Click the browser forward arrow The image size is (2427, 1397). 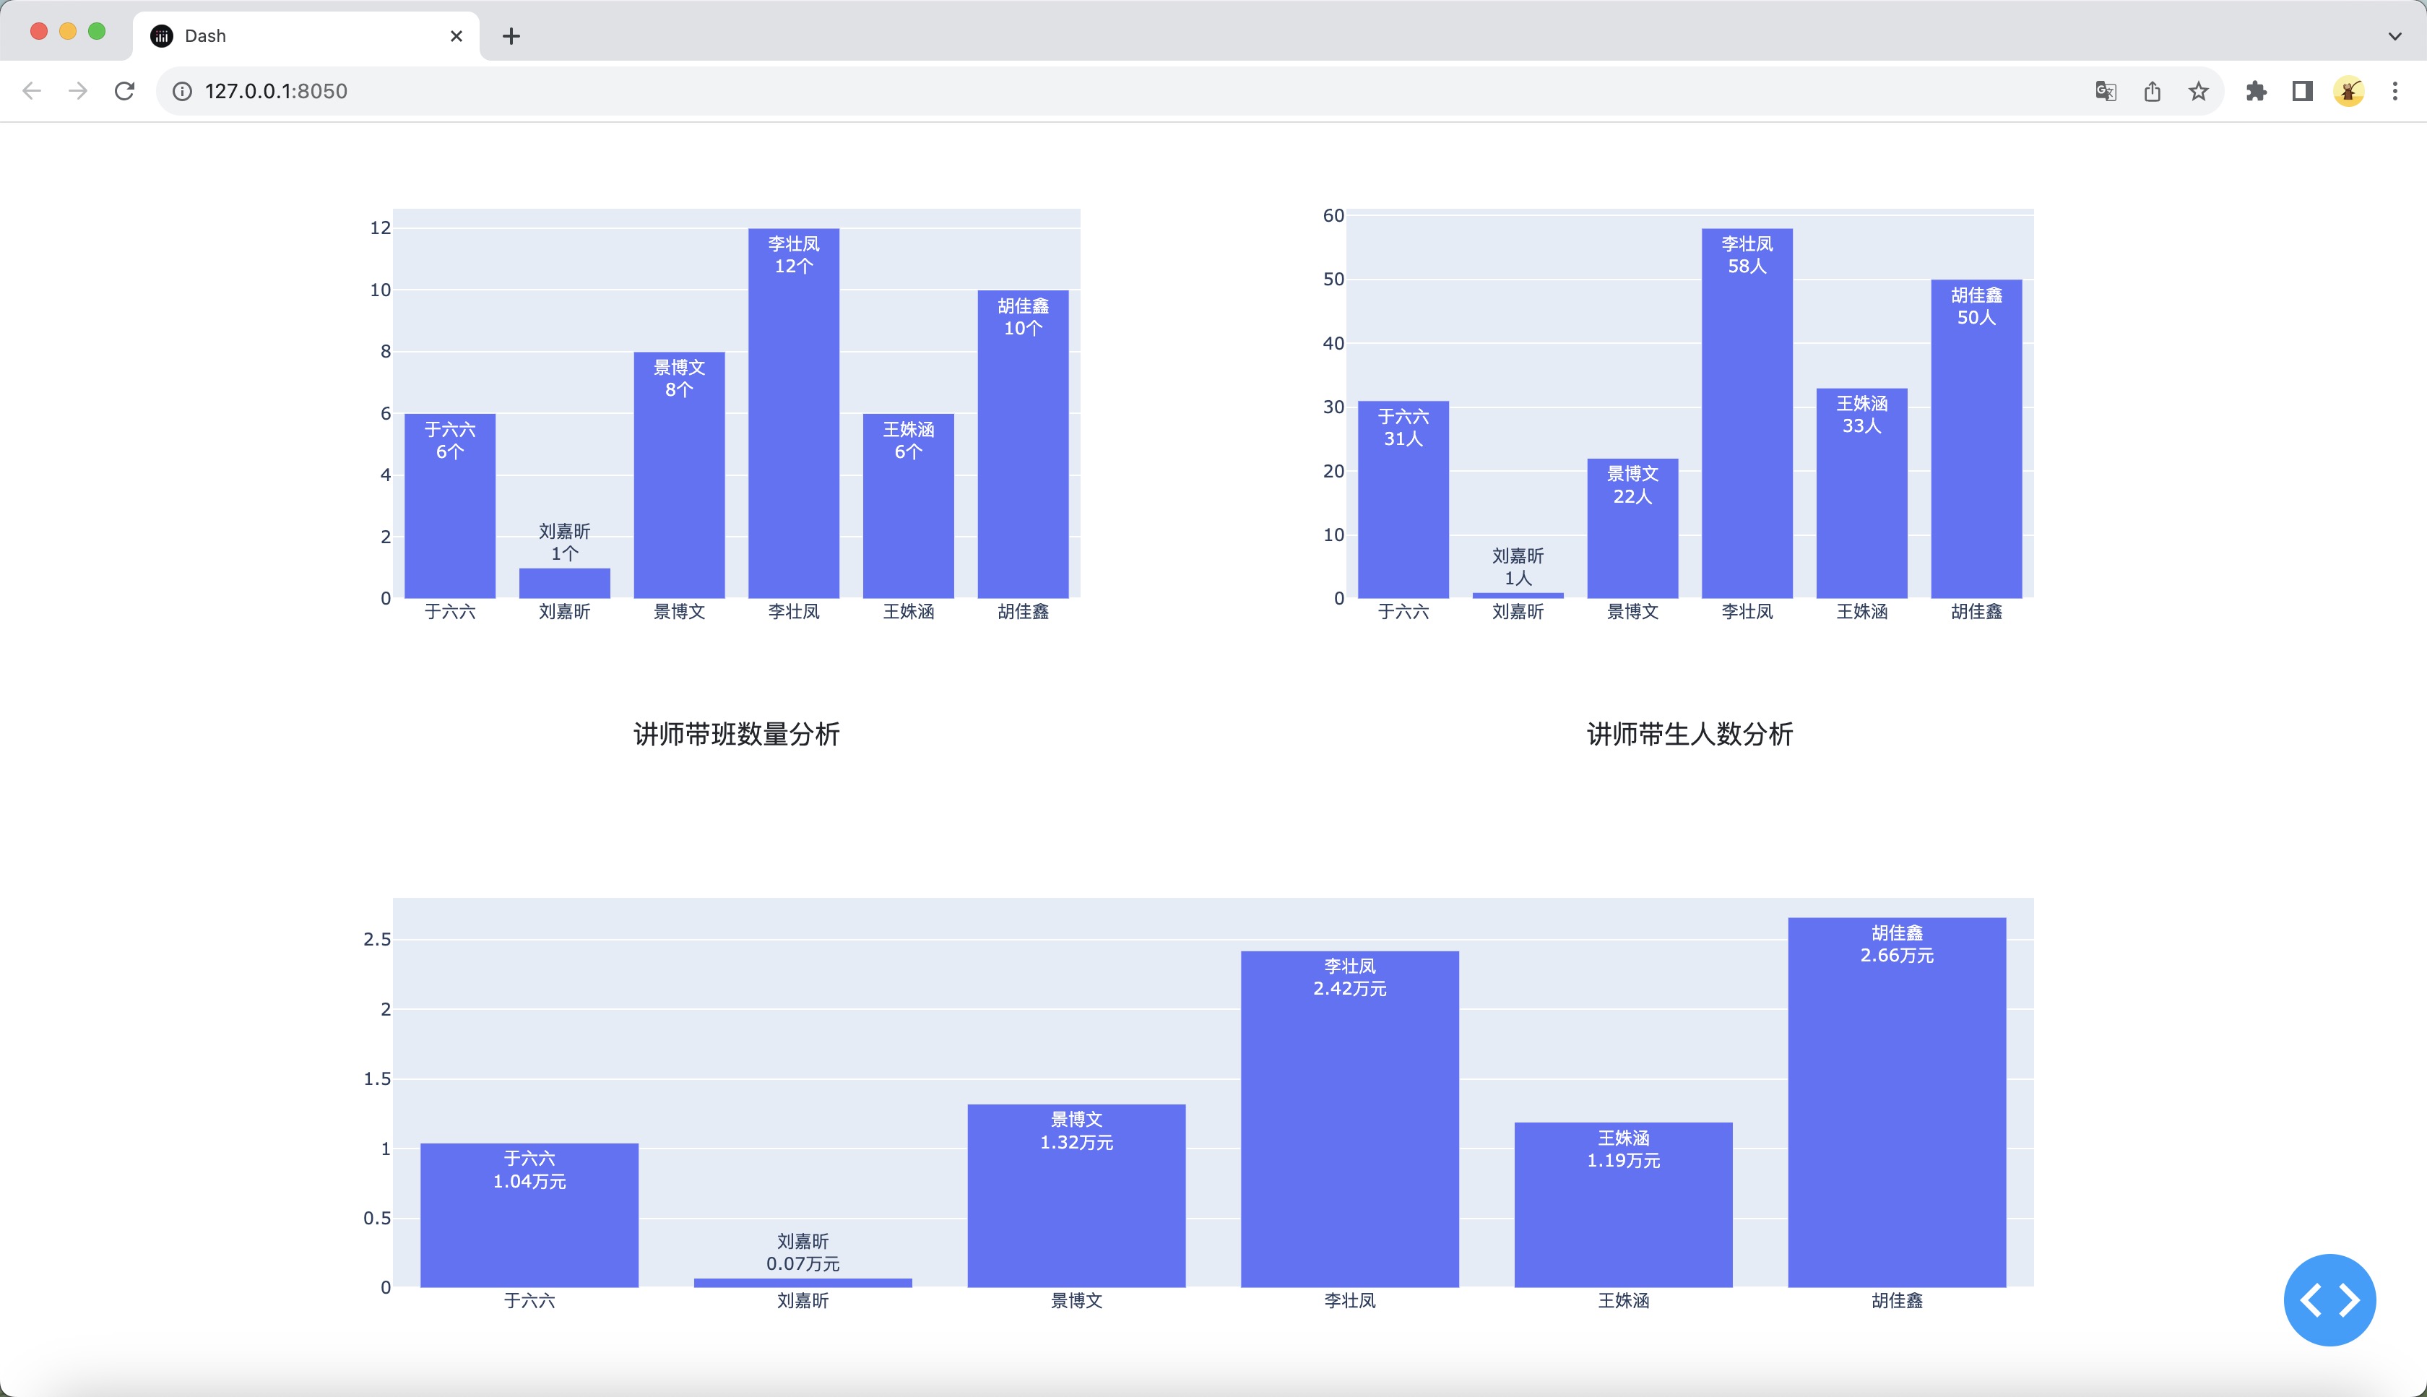coord(78,91)
